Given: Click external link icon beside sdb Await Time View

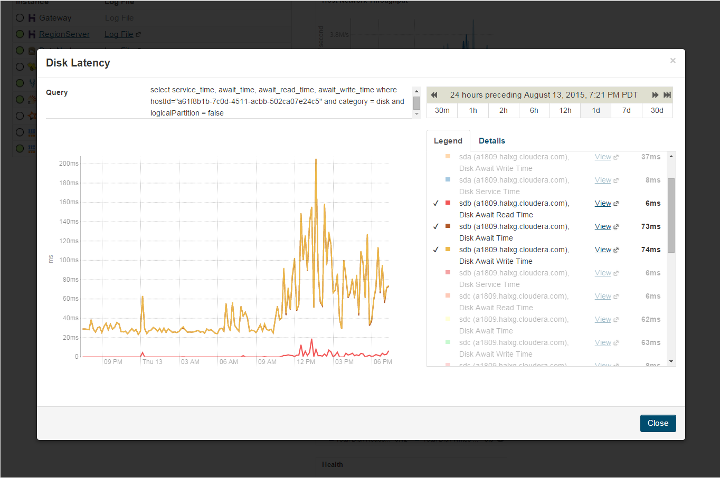Looking at the screenshot, I should pyautogui.click(x=616, y=227).
